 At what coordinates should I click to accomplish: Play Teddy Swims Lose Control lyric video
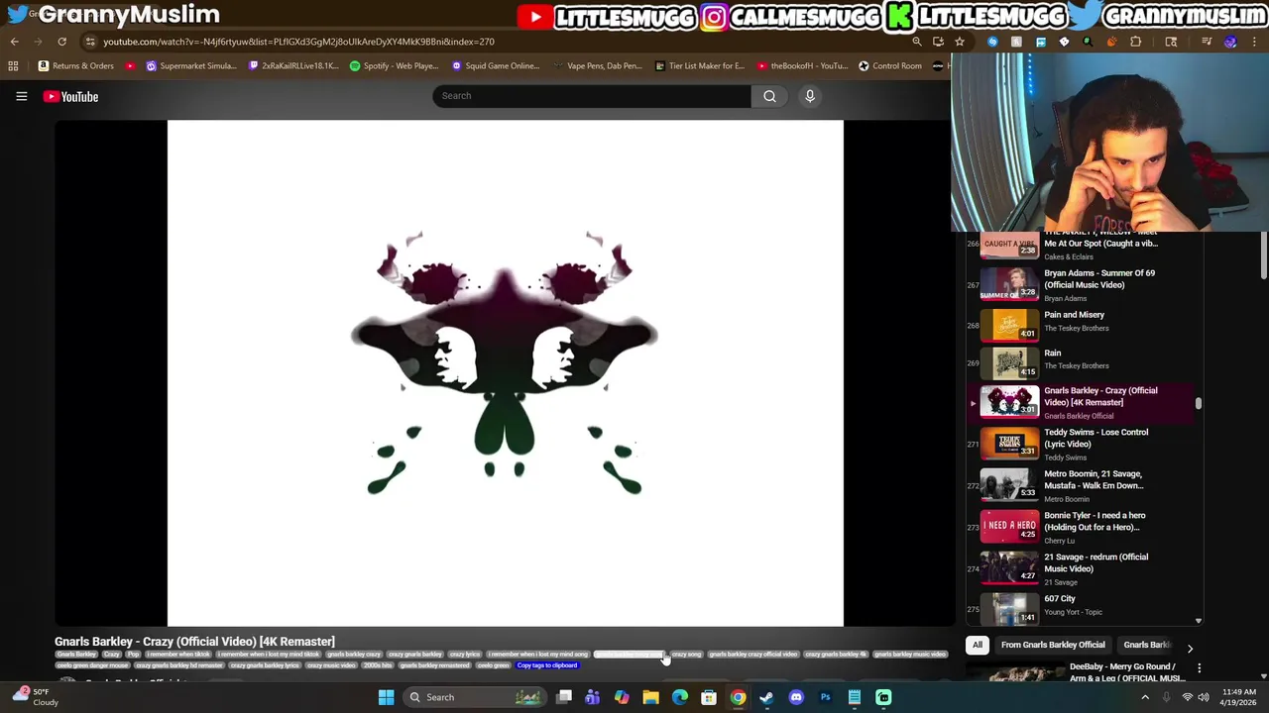1081,444
